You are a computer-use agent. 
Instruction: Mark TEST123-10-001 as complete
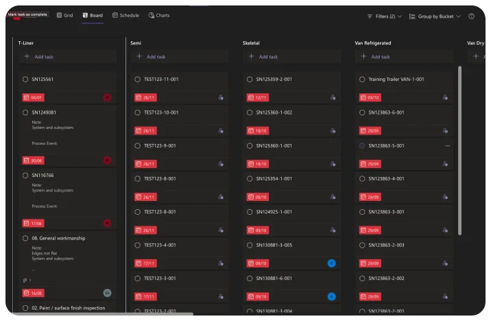click(x=138, y=112)
